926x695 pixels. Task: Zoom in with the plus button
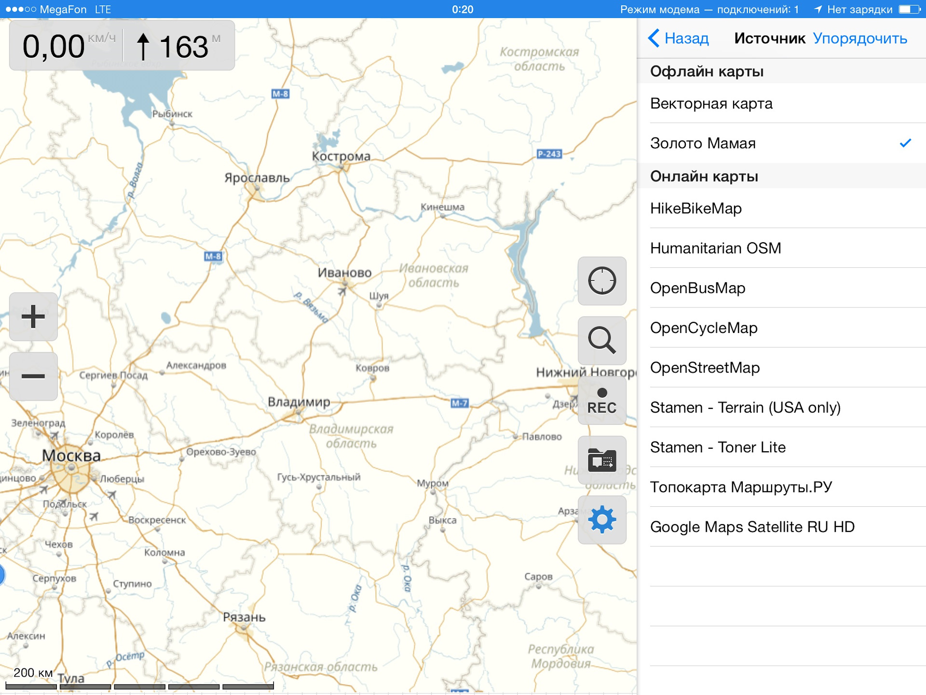coord(33,317)
